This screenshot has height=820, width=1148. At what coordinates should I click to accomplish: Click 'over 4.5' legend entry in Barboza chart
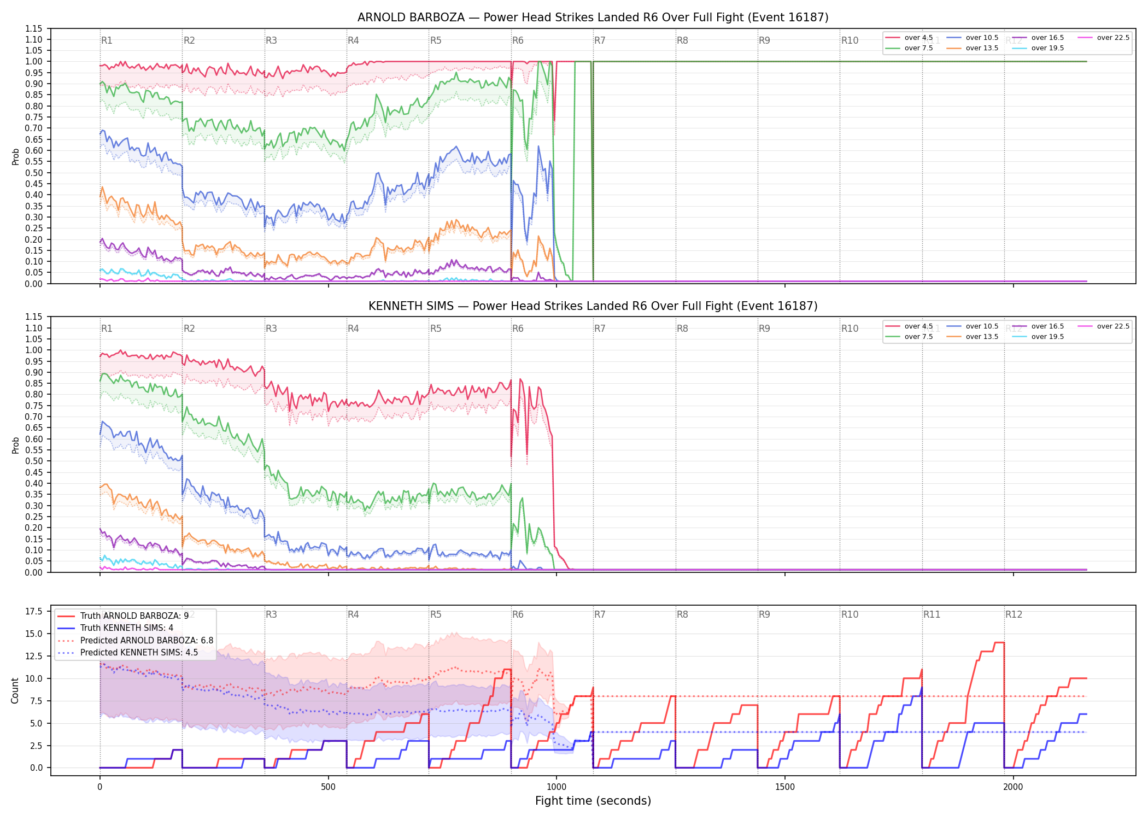[909, 38]
